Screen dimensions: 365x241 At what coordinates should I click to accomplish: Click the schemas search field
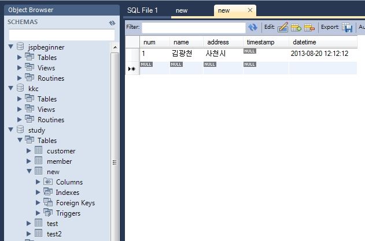click(62, 35)
